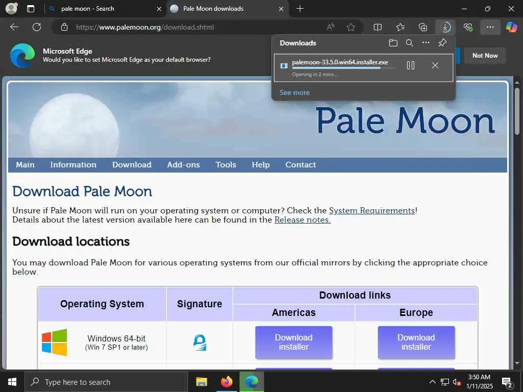Open the Release notes link
The width and height of the screenshot is (523, 392).
[x=302, y=219]
